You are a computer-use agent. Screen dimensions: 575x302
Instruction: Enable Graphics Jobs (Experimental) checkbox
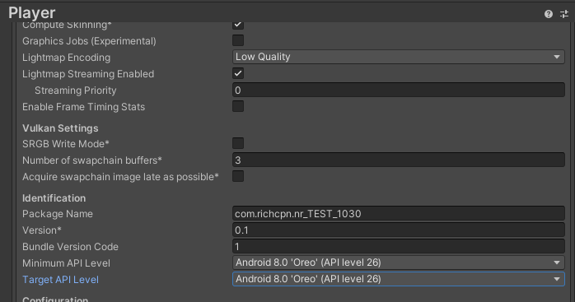(x=238, y=40)
